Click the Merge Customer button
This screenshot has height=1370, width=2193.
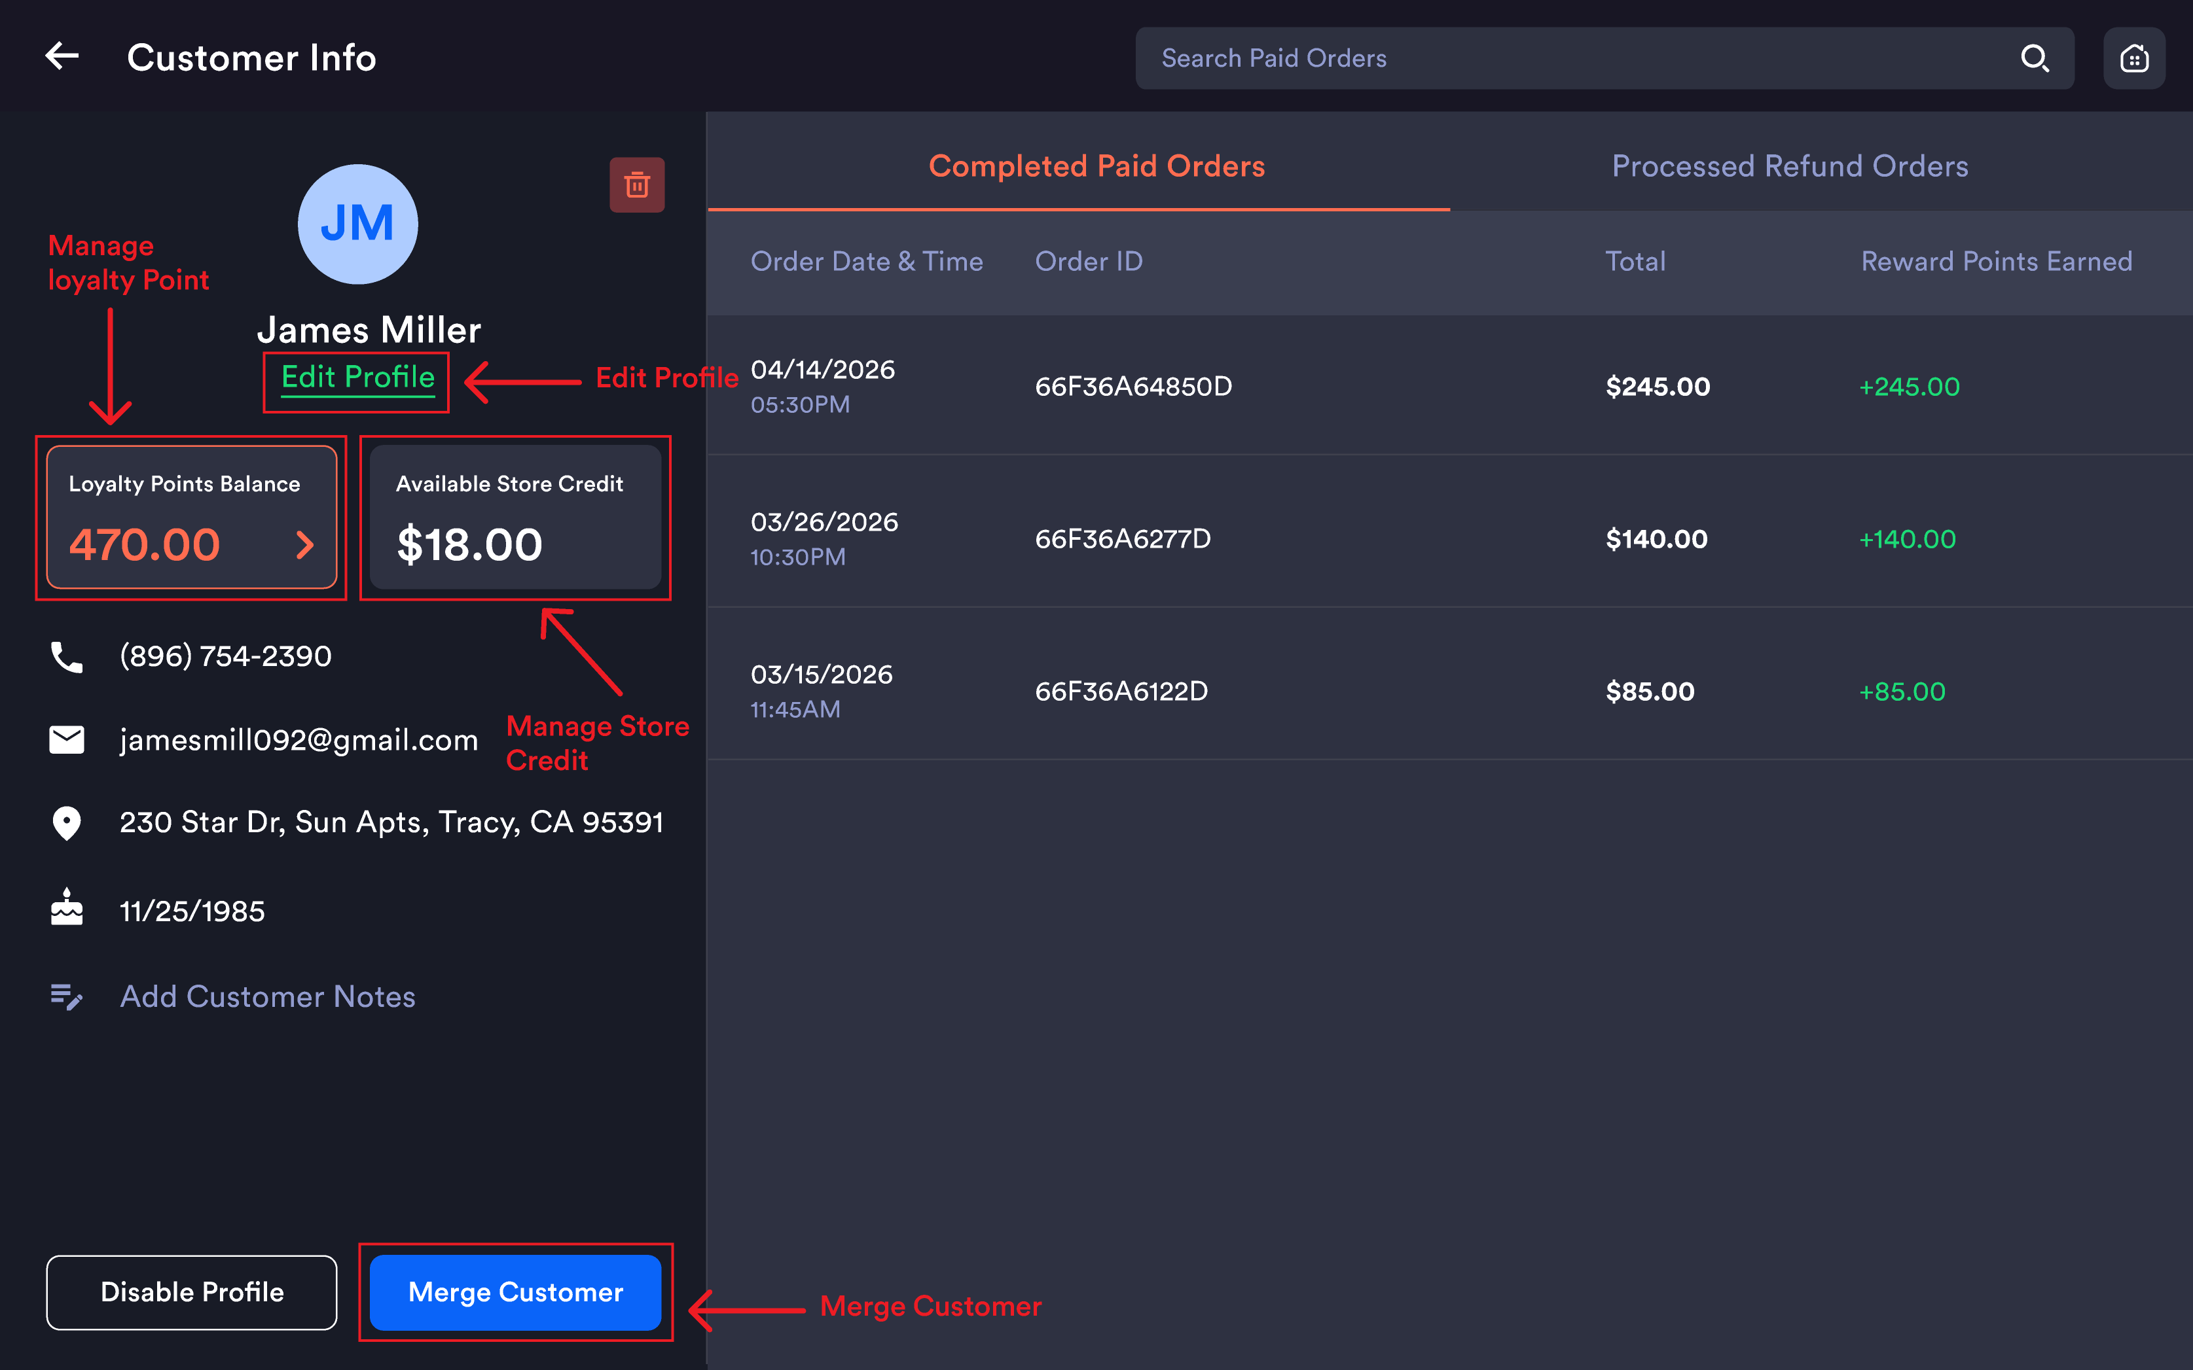(x=515, y=1292)
